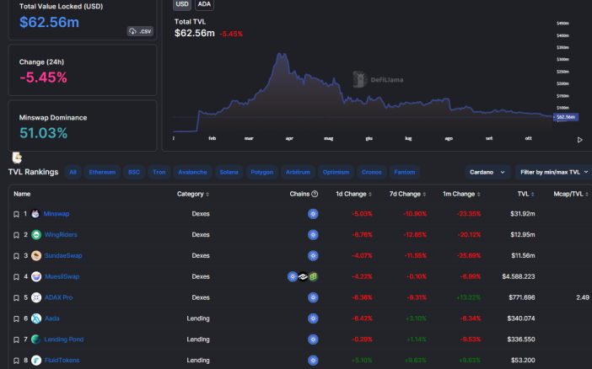The width and height of the screenshot is (592, 369).
Task: Expand Filter by min/max TVL dropdown
Action: coord(554,172)
